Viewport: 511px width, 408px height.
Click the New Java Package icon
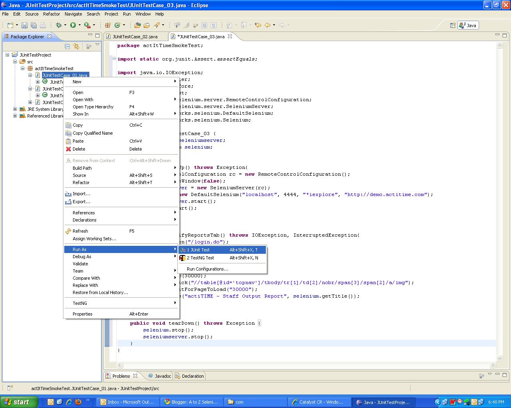108,25
